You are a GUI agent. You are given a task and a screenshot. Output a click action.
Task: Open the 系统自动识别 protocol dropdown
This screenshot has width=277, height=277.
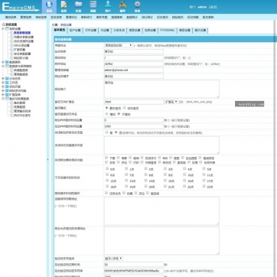pos(118,45)
